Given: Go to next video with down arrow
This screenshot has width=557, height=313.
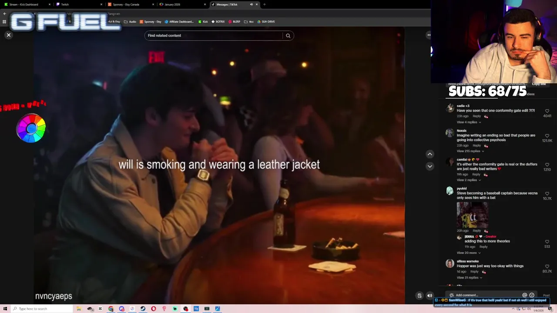Looking at the screenshot, I should (429, 166).
